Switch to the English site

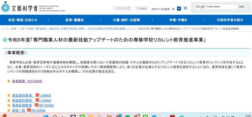[141, 8]
